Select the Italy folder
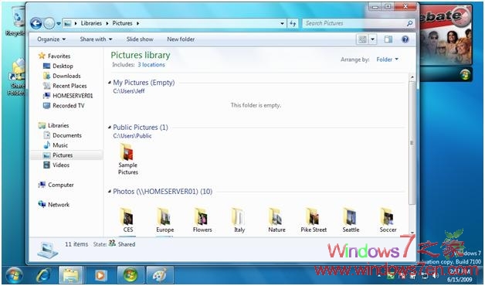 [x=239, y=220]
